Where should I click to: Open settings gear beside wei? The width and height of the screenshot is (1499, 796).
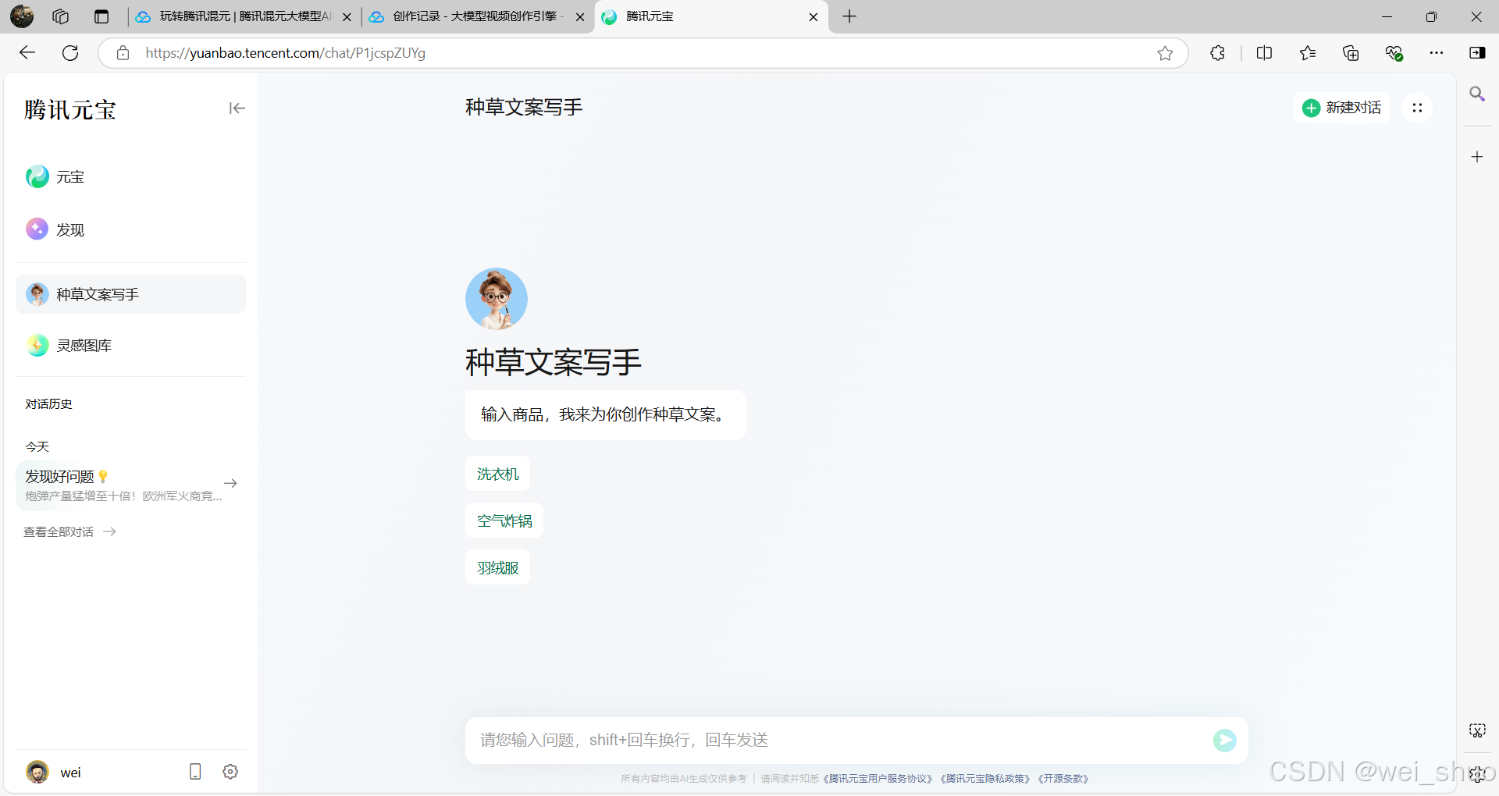tap(230, 772)
